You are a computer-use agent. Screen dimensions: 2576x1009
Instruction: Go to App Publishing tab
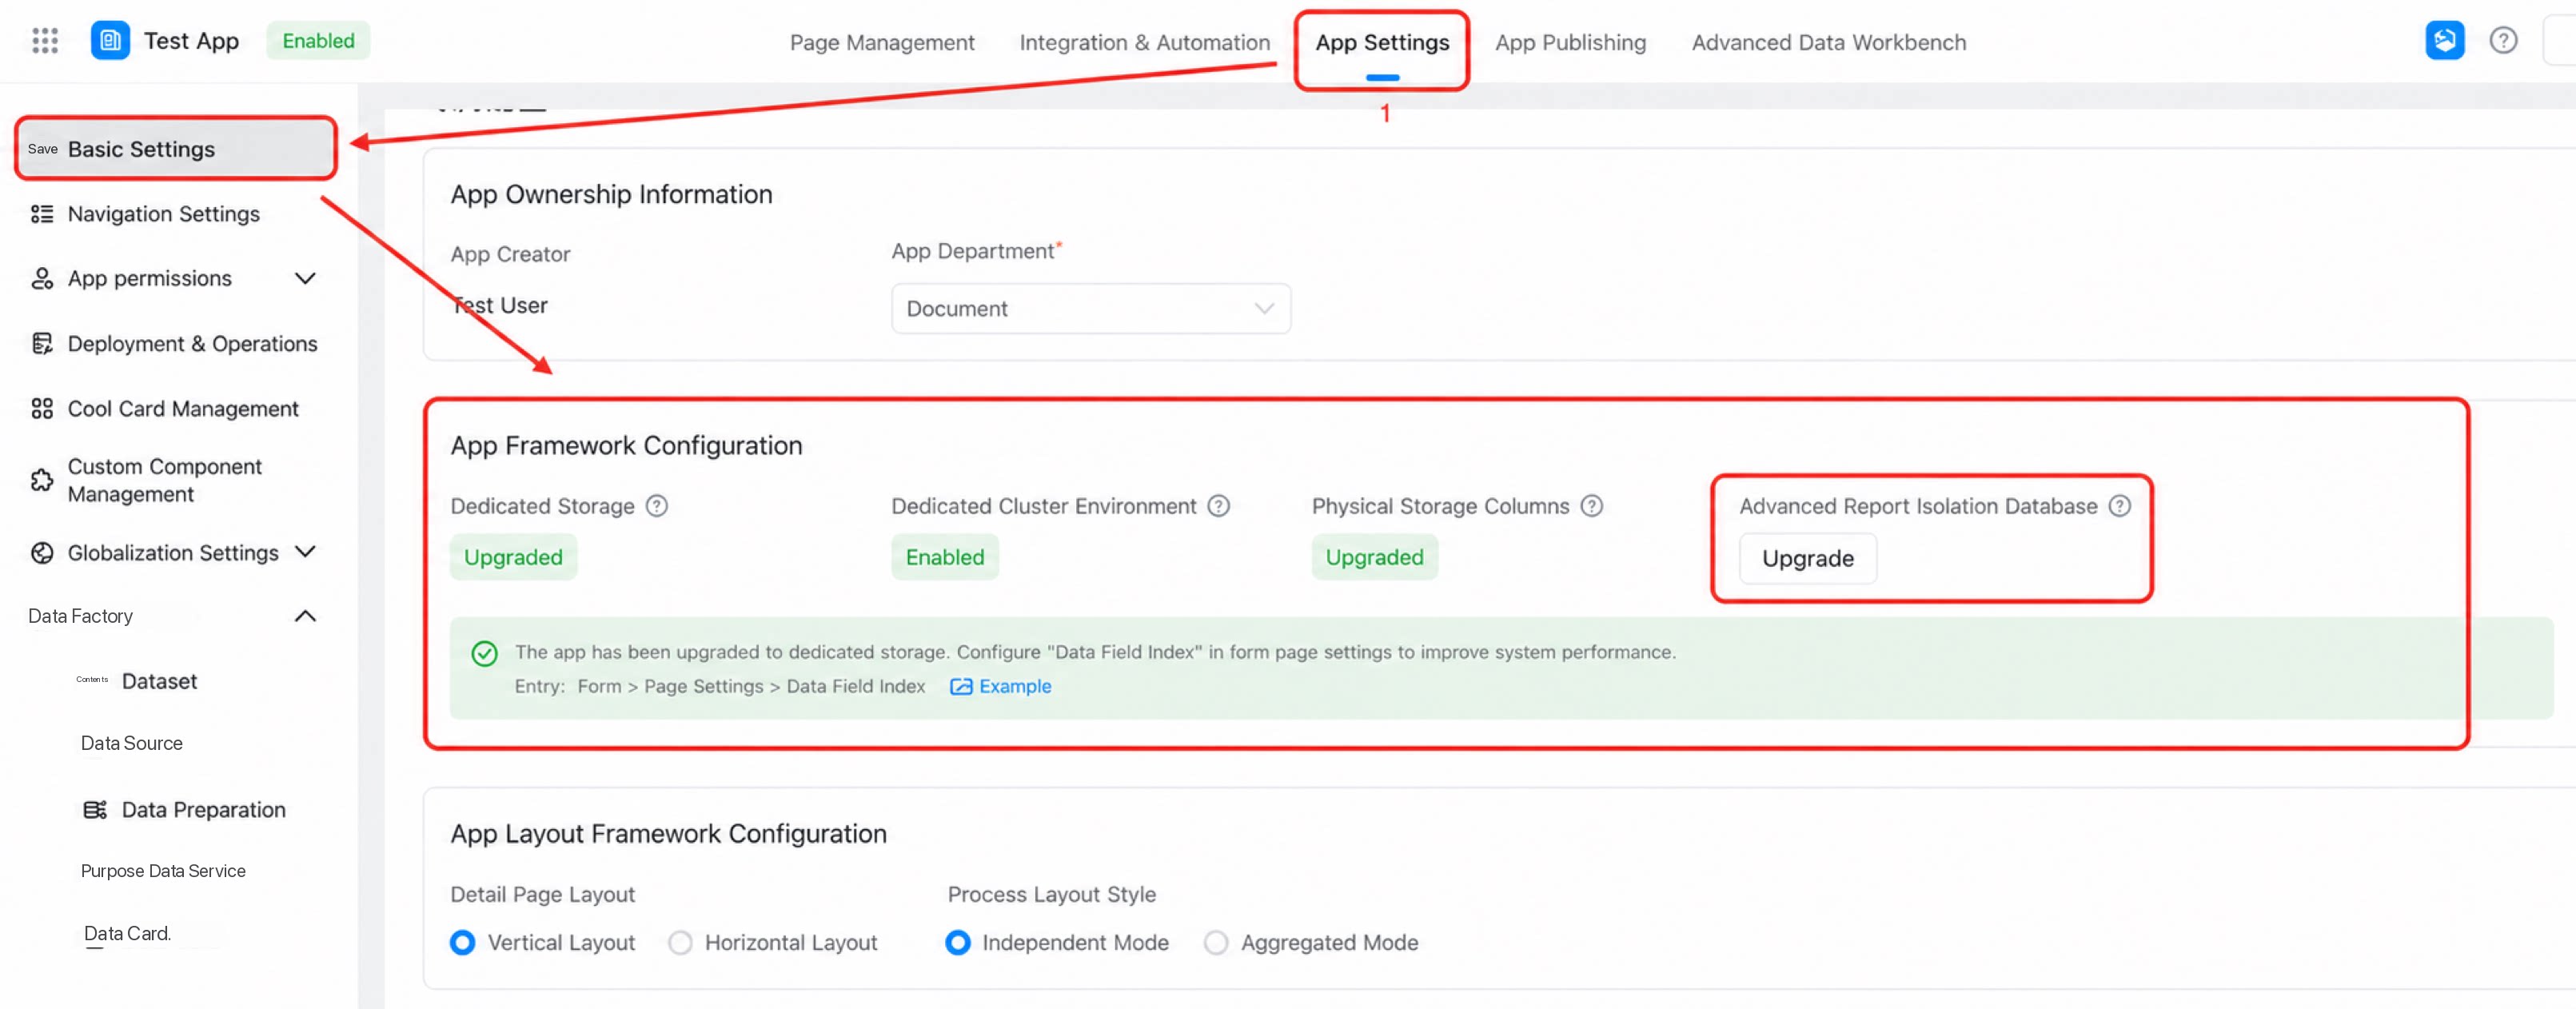click(1570, 42)
